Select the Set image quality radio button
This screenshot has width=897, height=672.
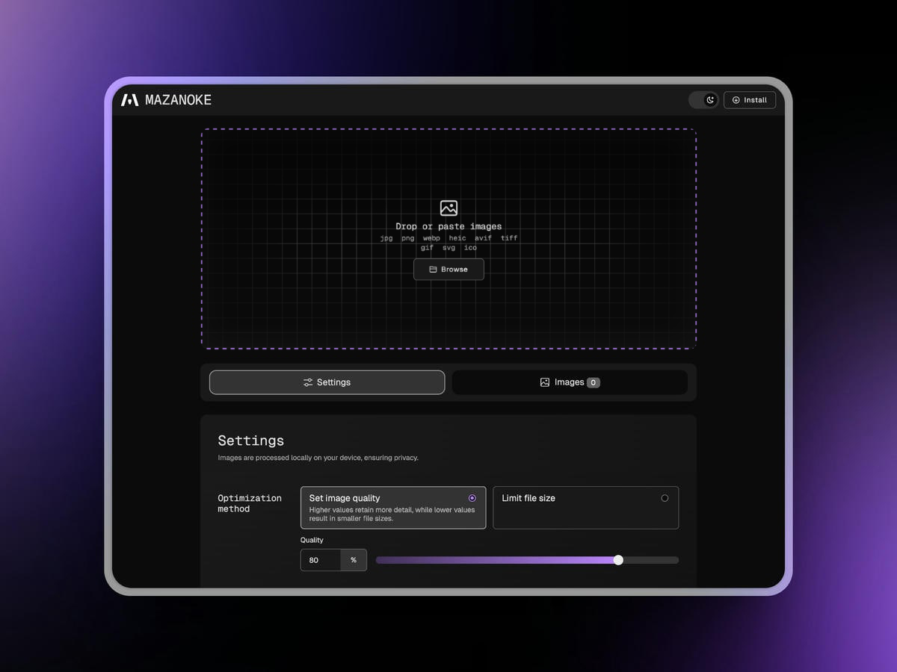[472, 497]
